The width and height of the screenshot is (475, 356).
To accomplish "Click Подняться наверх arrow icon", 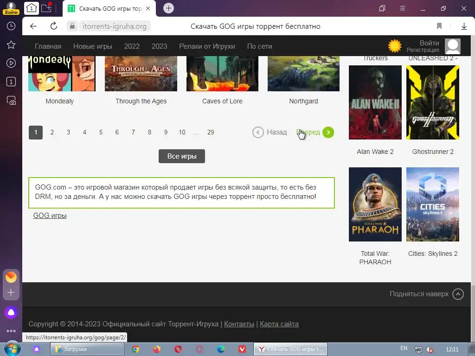I will pos(458,294).
